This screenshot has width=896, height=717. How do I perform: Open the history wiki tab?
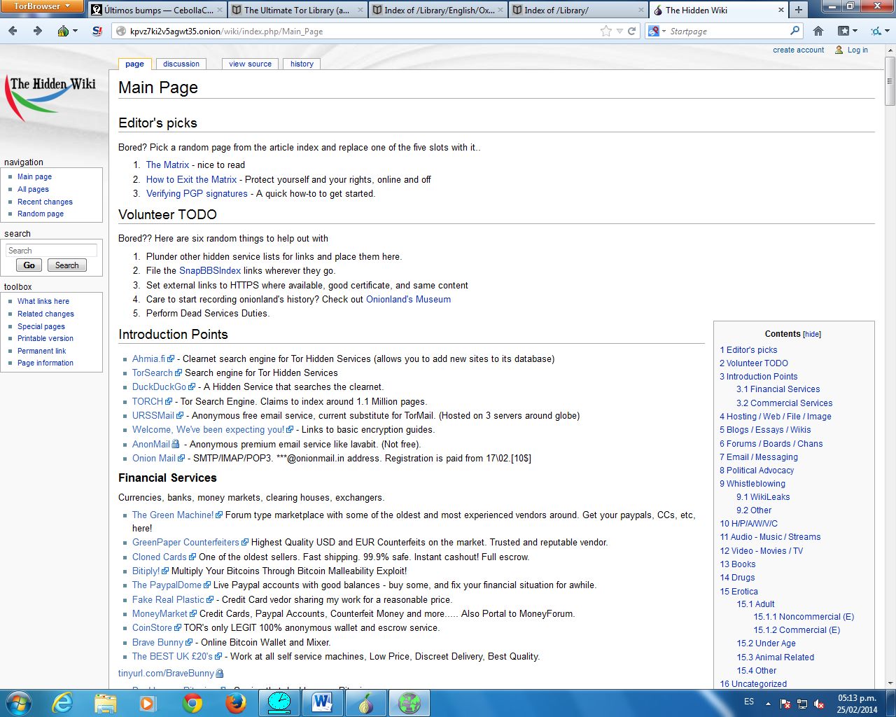click(302, 64)
